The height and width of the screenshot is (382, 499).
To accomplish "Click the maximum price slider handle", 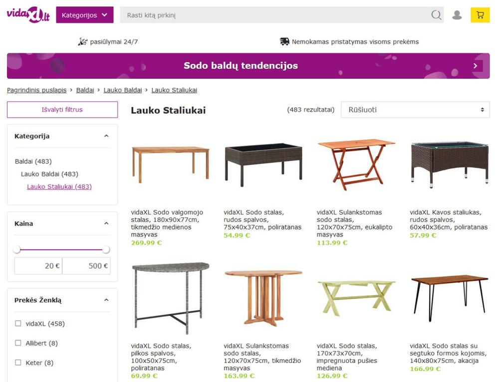I will coord(106,249).
